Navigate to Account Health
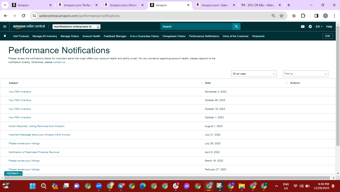 point(91,36)
